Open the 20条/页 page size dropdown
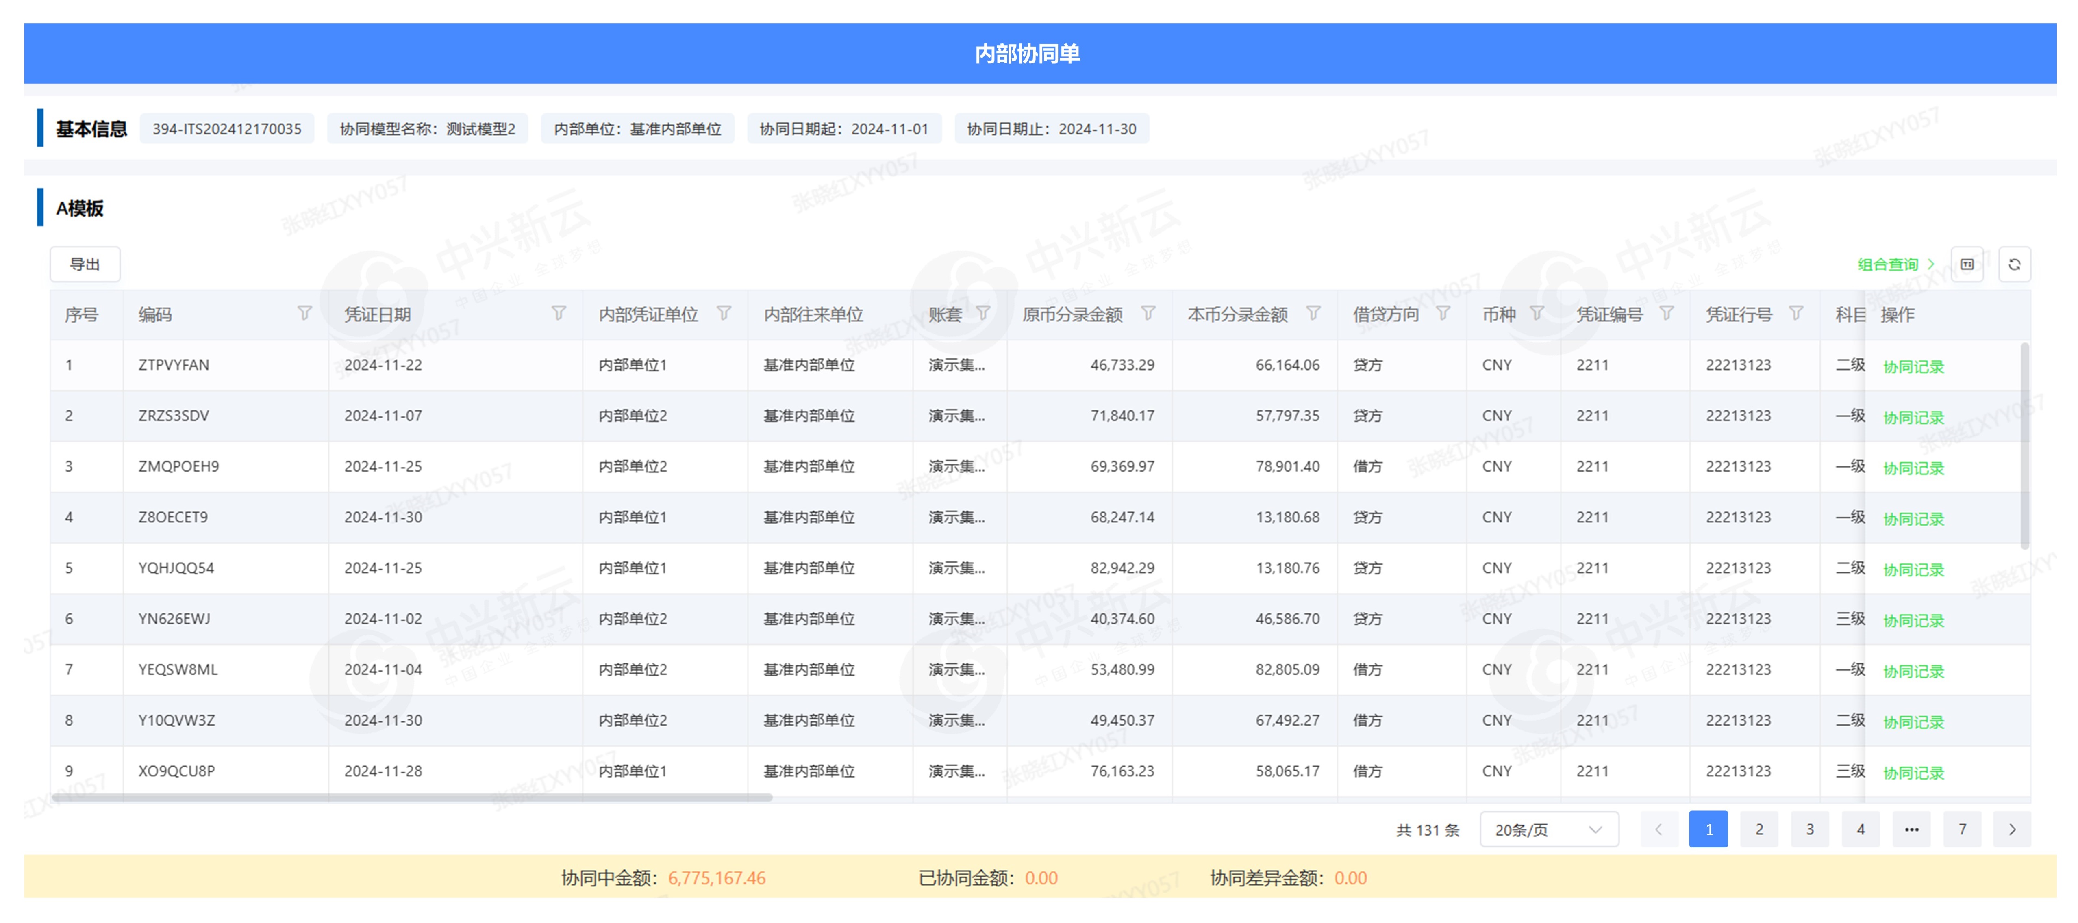Screen dimensions: 2078x923 1549,830
